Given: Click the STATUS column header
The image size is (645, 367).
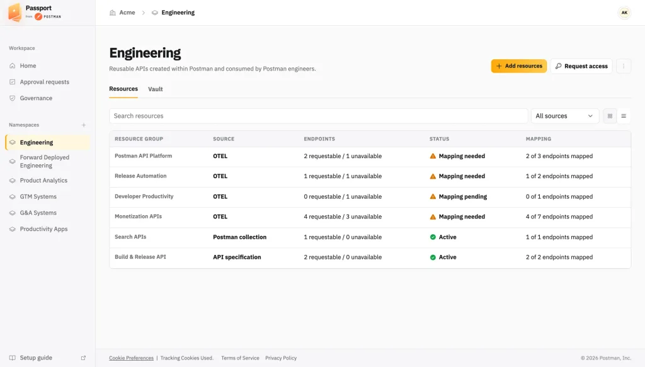Looking at the screenshot, I should tap(439, 139).
